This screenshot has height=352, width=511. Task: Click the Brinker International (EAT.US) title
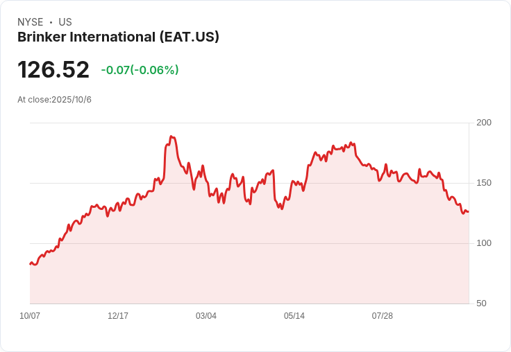[x=118, y=37]
